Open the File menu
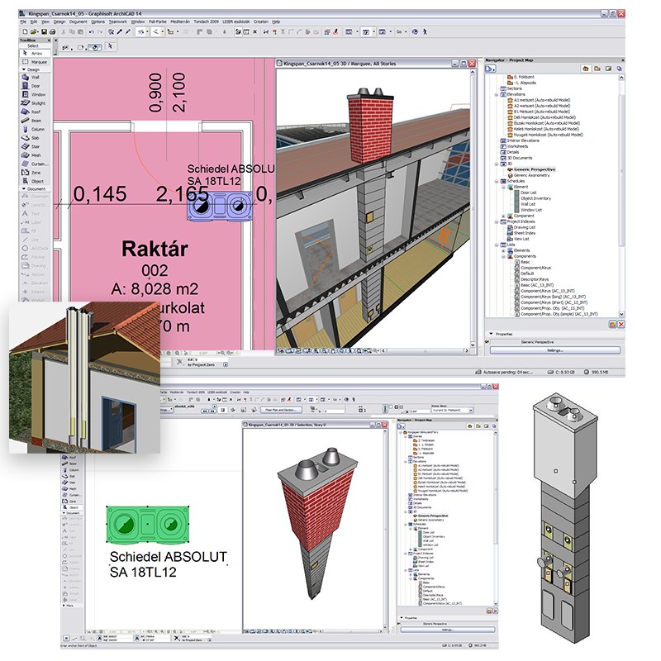This screenshot has width=661, height=661. pyautogui.click(x=23, y=21)
